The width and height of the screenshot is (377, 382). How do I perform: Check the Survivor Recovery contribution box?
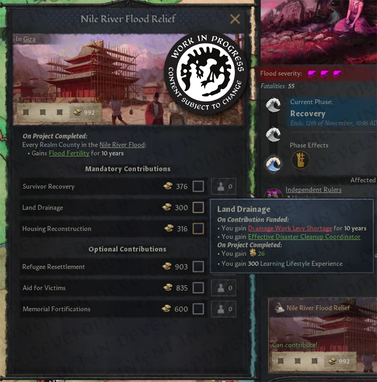pyautogui.click(x=198, y=187)
